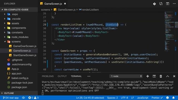
Task: Open panel overflow ellipsis menu
Action: point(89,76)
